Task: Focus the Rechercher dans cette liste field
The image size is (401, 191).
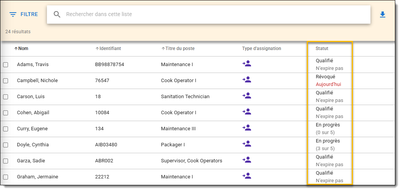Action: 214,15
